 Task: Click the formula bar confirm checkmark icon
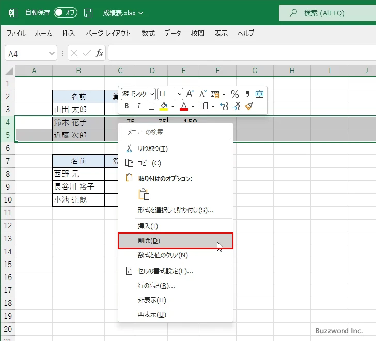[x=87, y=53]
